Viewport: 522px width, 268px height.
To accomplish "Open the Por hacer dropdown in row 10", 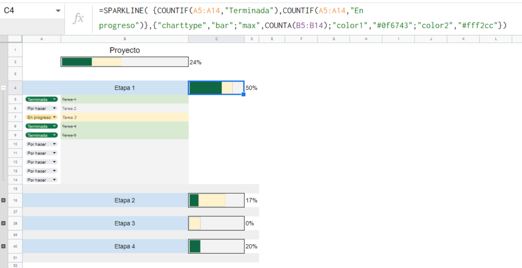I will click(x=54, y=144).
